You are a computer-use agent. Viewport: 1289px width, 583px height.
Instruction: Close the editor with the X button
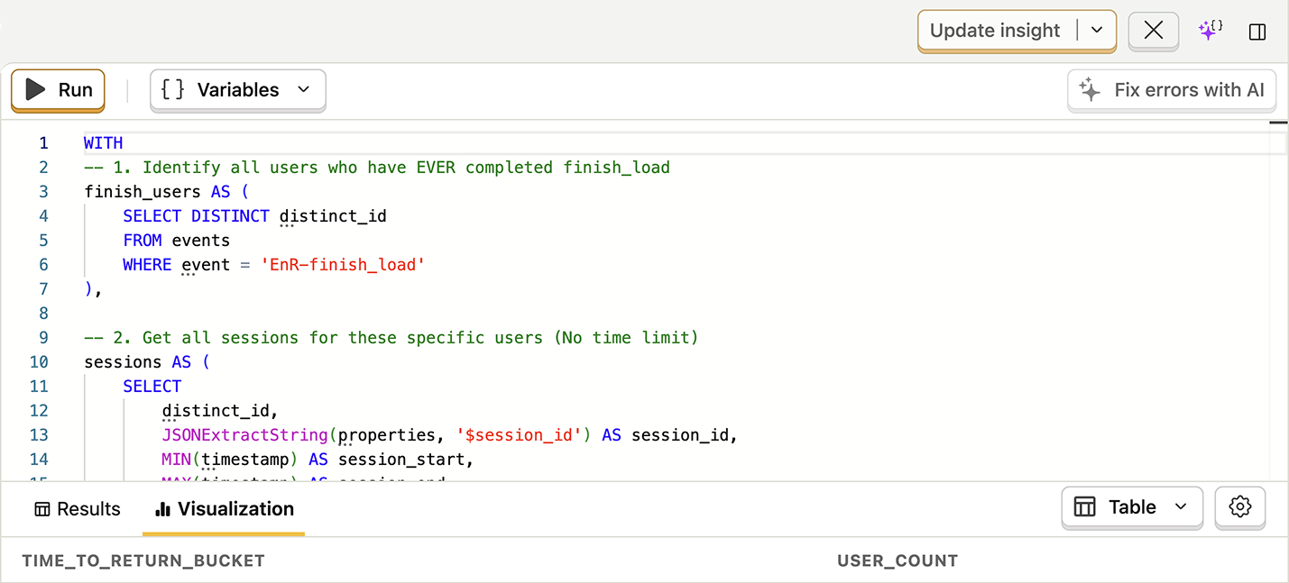pos(1153,31)
